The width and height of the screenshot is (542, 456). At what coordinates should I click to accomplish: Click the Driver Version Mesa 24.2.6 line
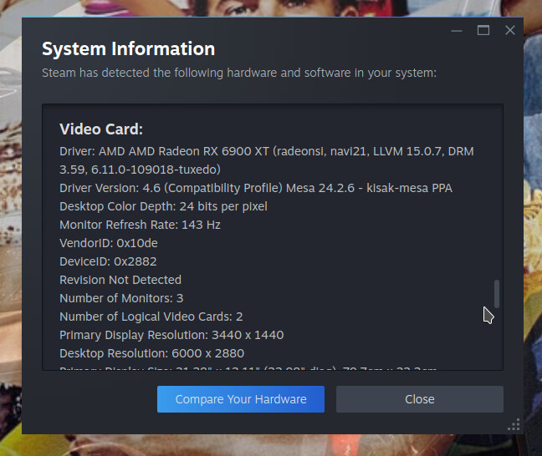click(255, 188)
